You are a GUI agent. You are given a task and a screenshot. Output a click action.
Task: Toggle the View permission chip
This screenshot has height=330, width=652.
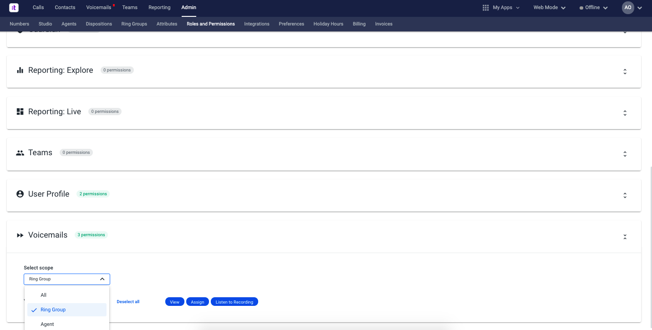click(175, 302)
